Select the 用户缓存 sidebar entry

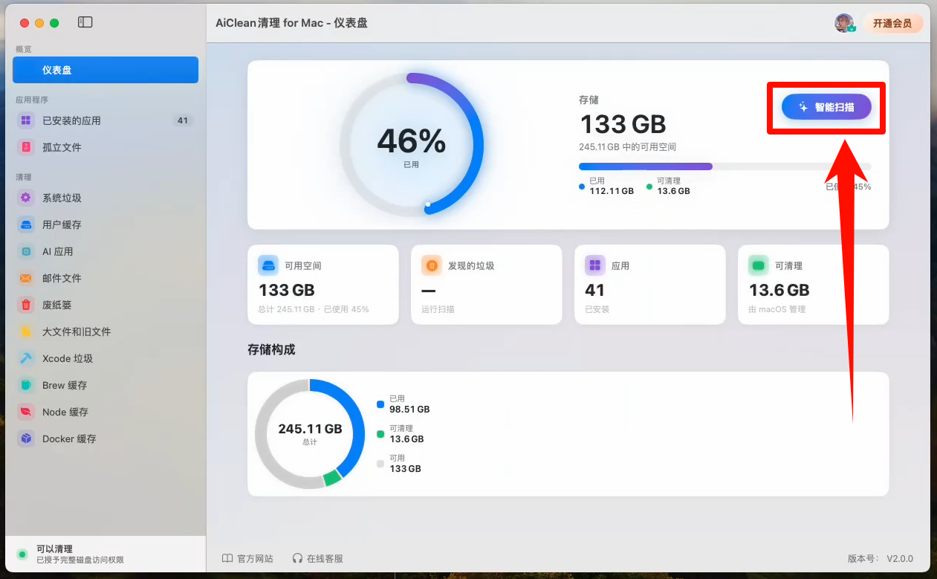tap(106, 224)
